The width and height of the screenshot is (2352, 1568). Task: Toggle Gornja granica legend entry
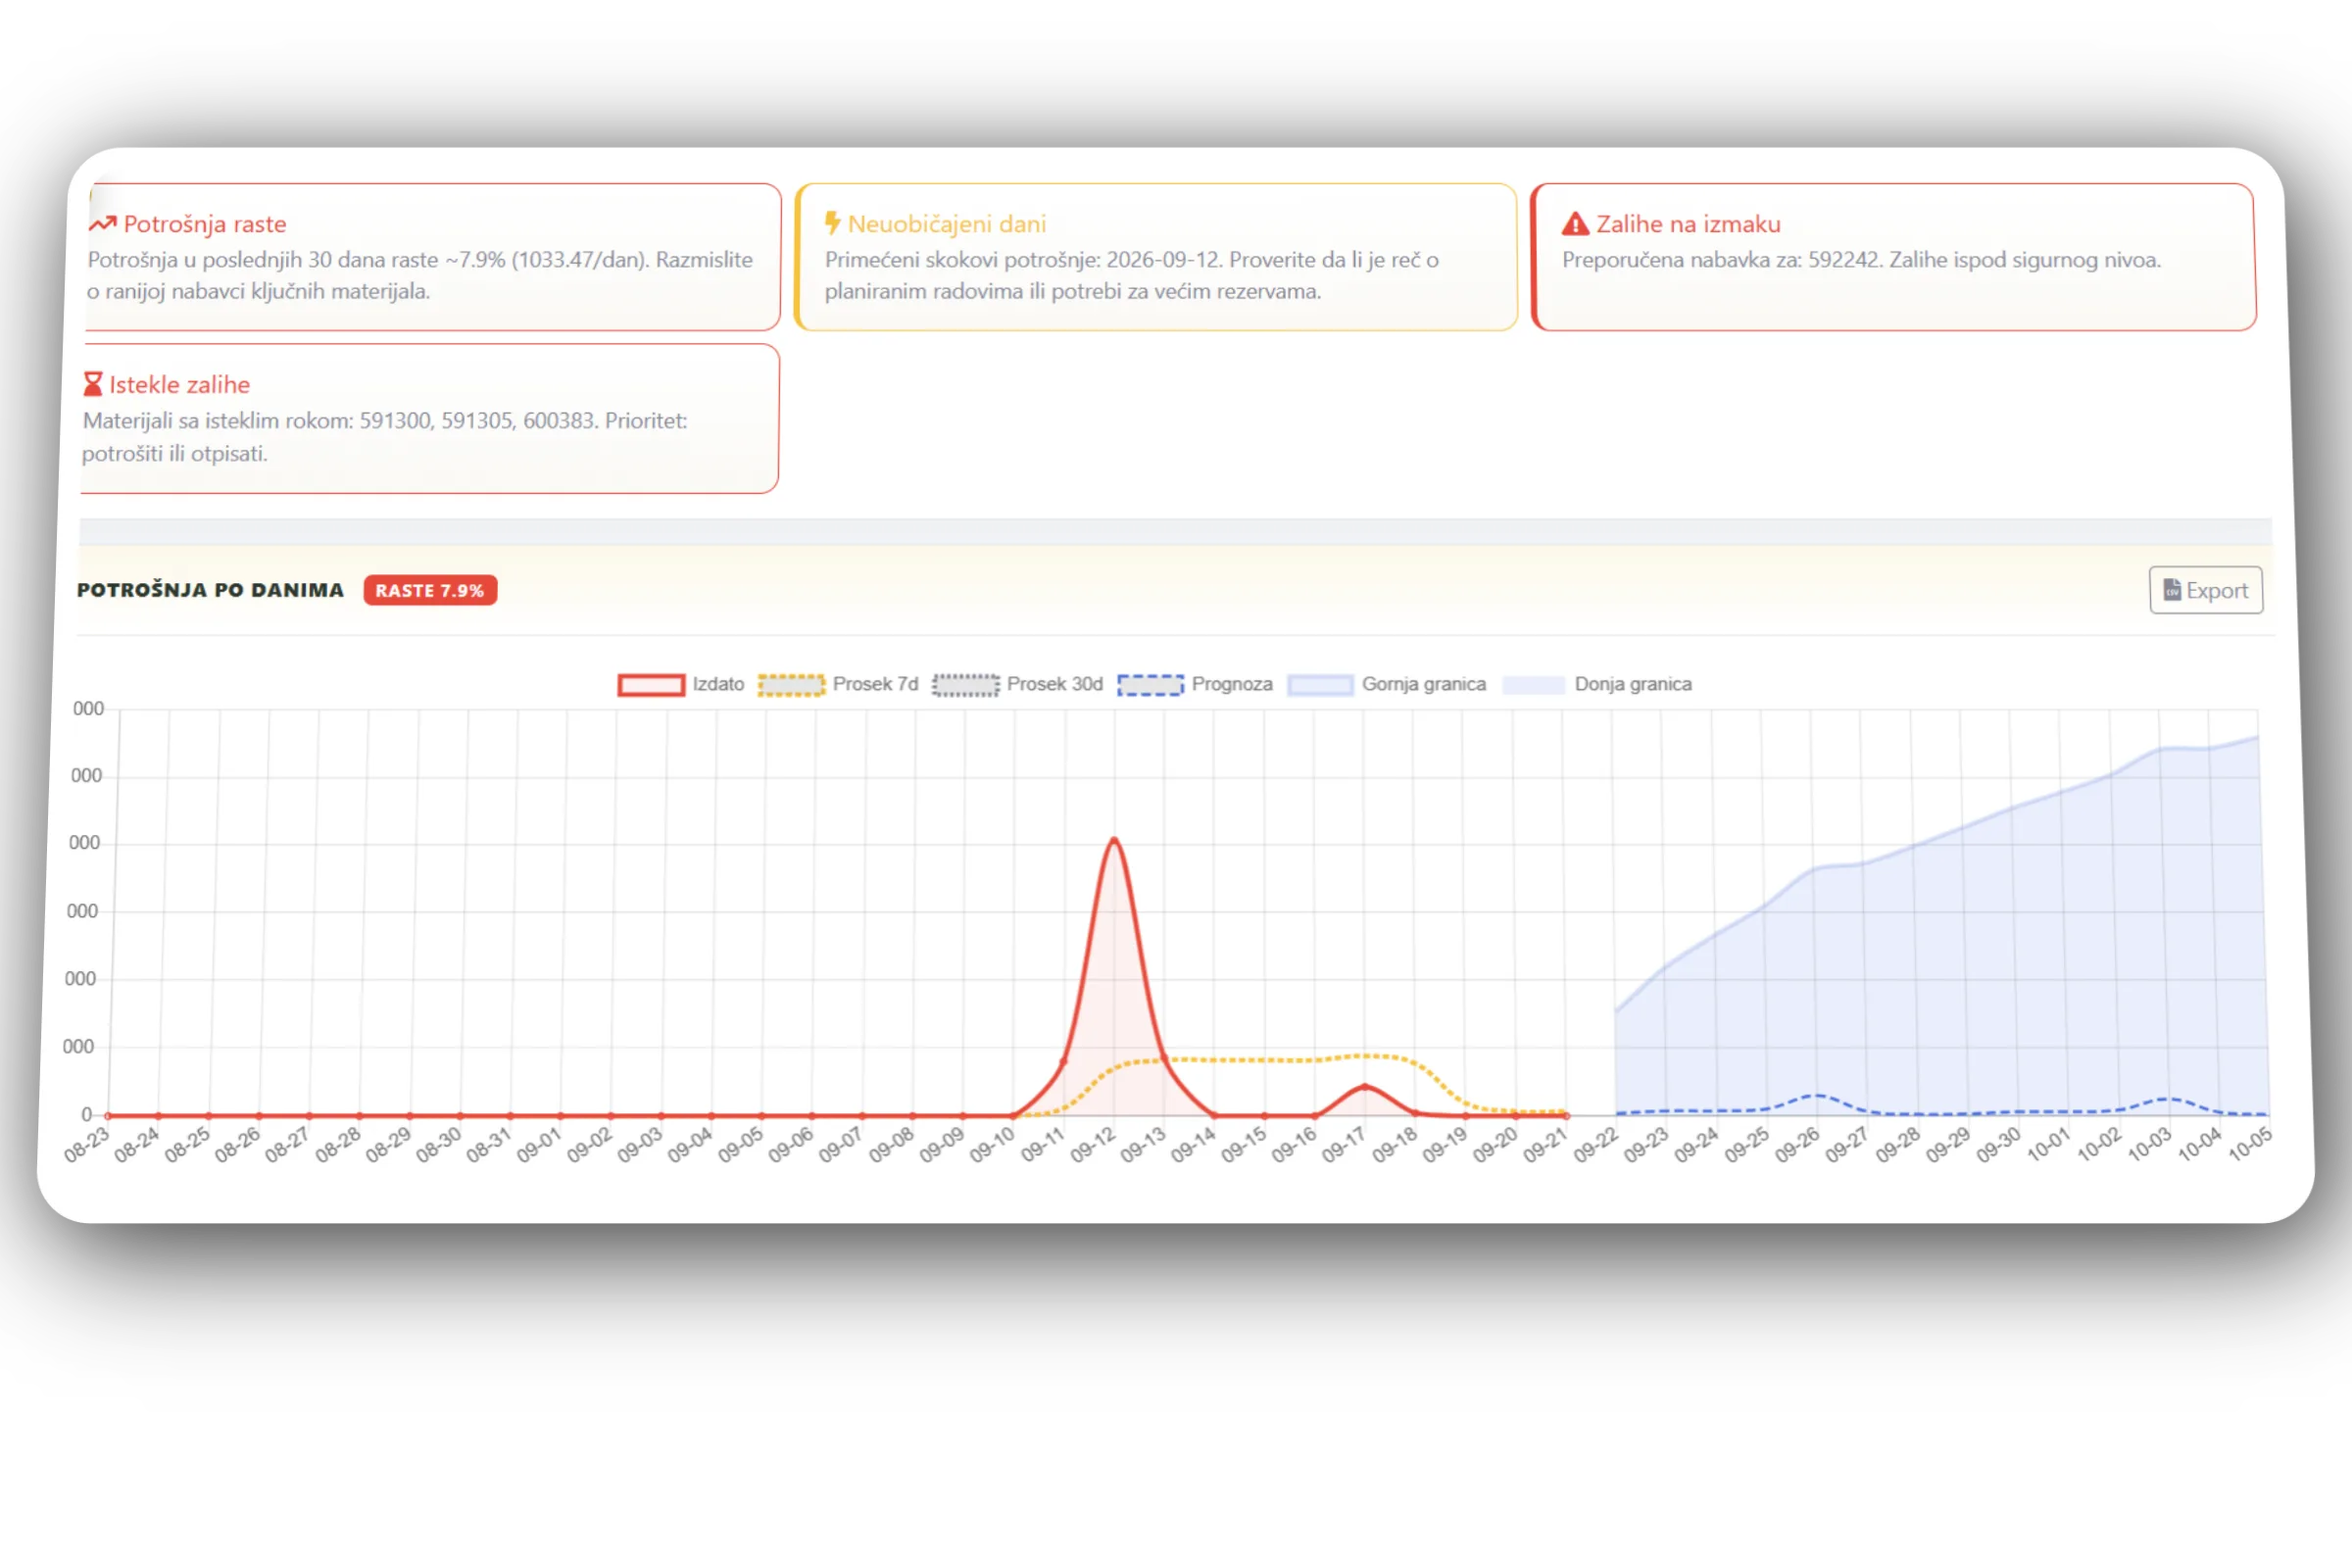click(x=1387, y=684)
